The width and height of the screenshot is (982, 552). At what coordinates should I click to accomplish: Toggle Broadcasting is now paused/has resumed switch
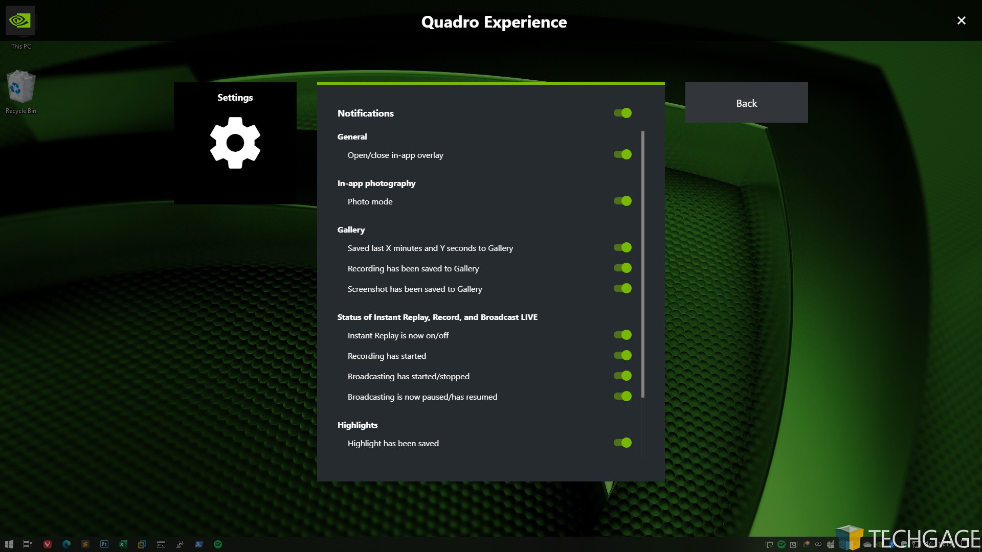point(622,396)
